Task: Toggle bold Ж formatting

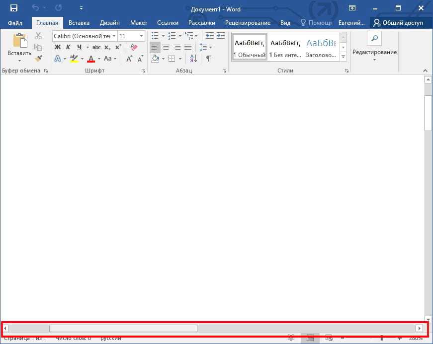Action: (x=57, y=47)
